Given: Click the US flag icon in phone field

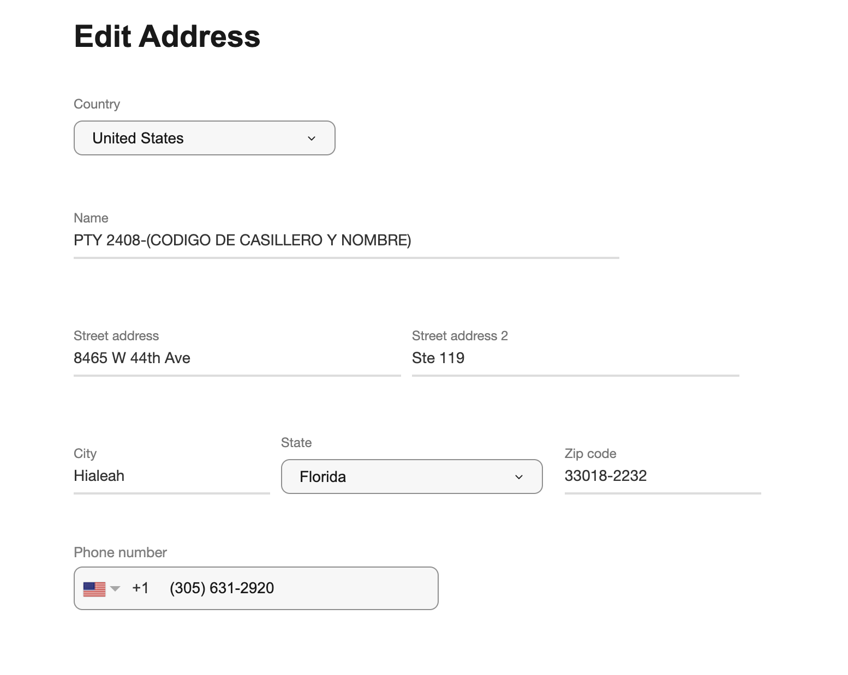Looking at the screenshot, I should point(94,589).
